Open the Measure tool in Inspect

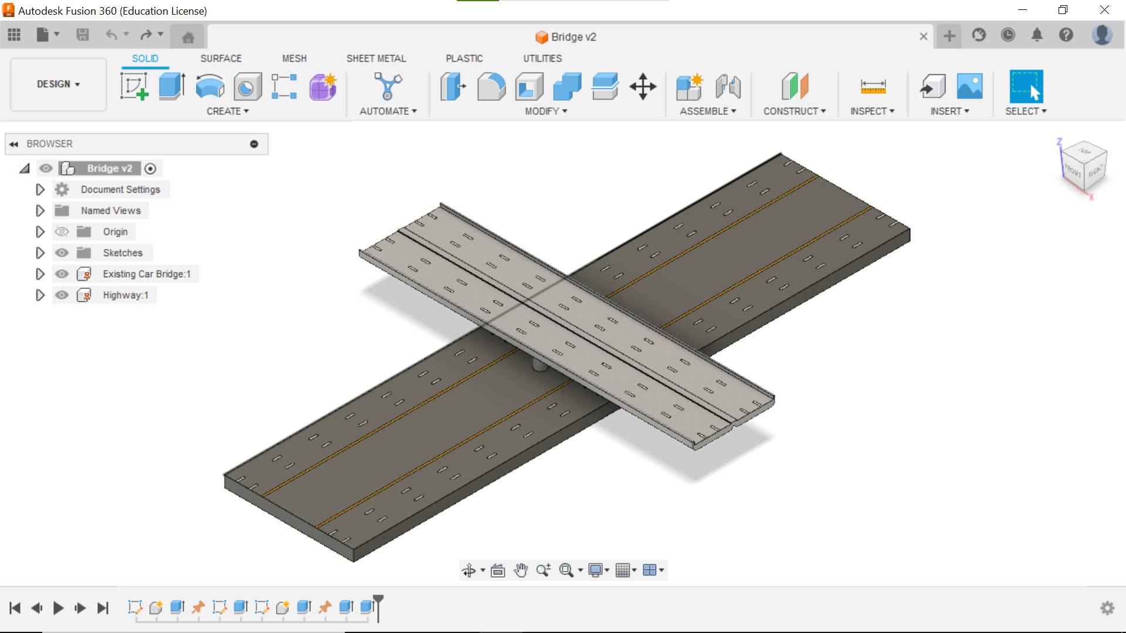(x=873, y=86)
